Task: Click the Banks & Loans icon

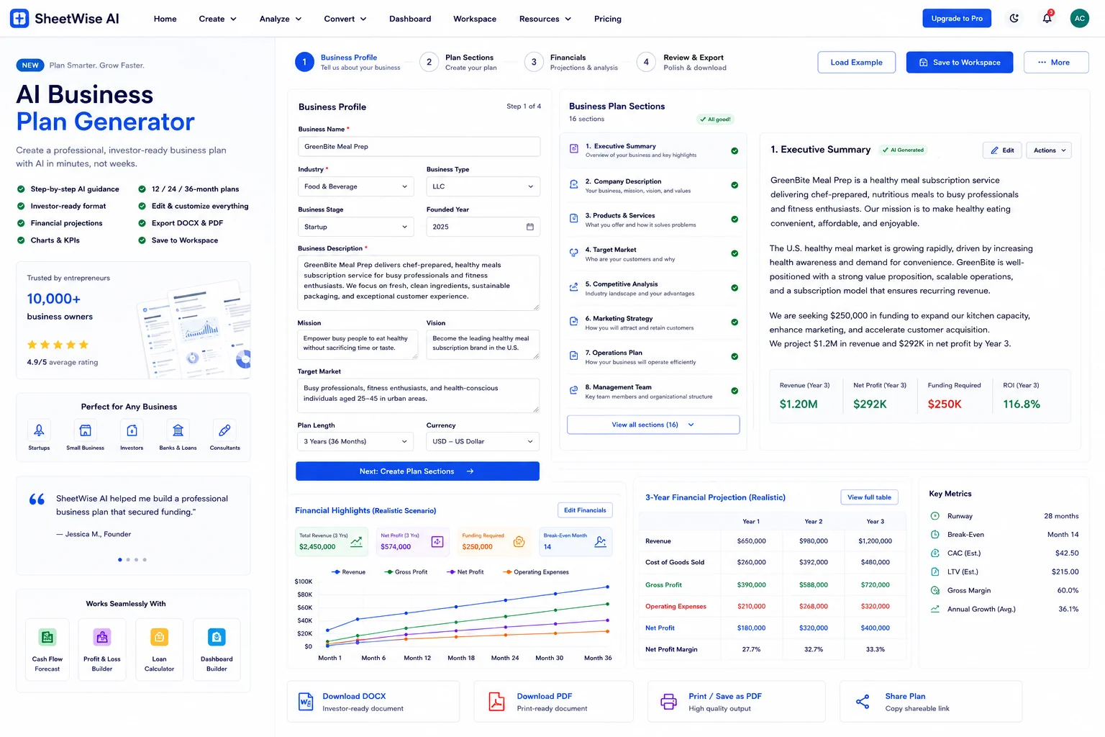Action: click(x=178, y=430)
